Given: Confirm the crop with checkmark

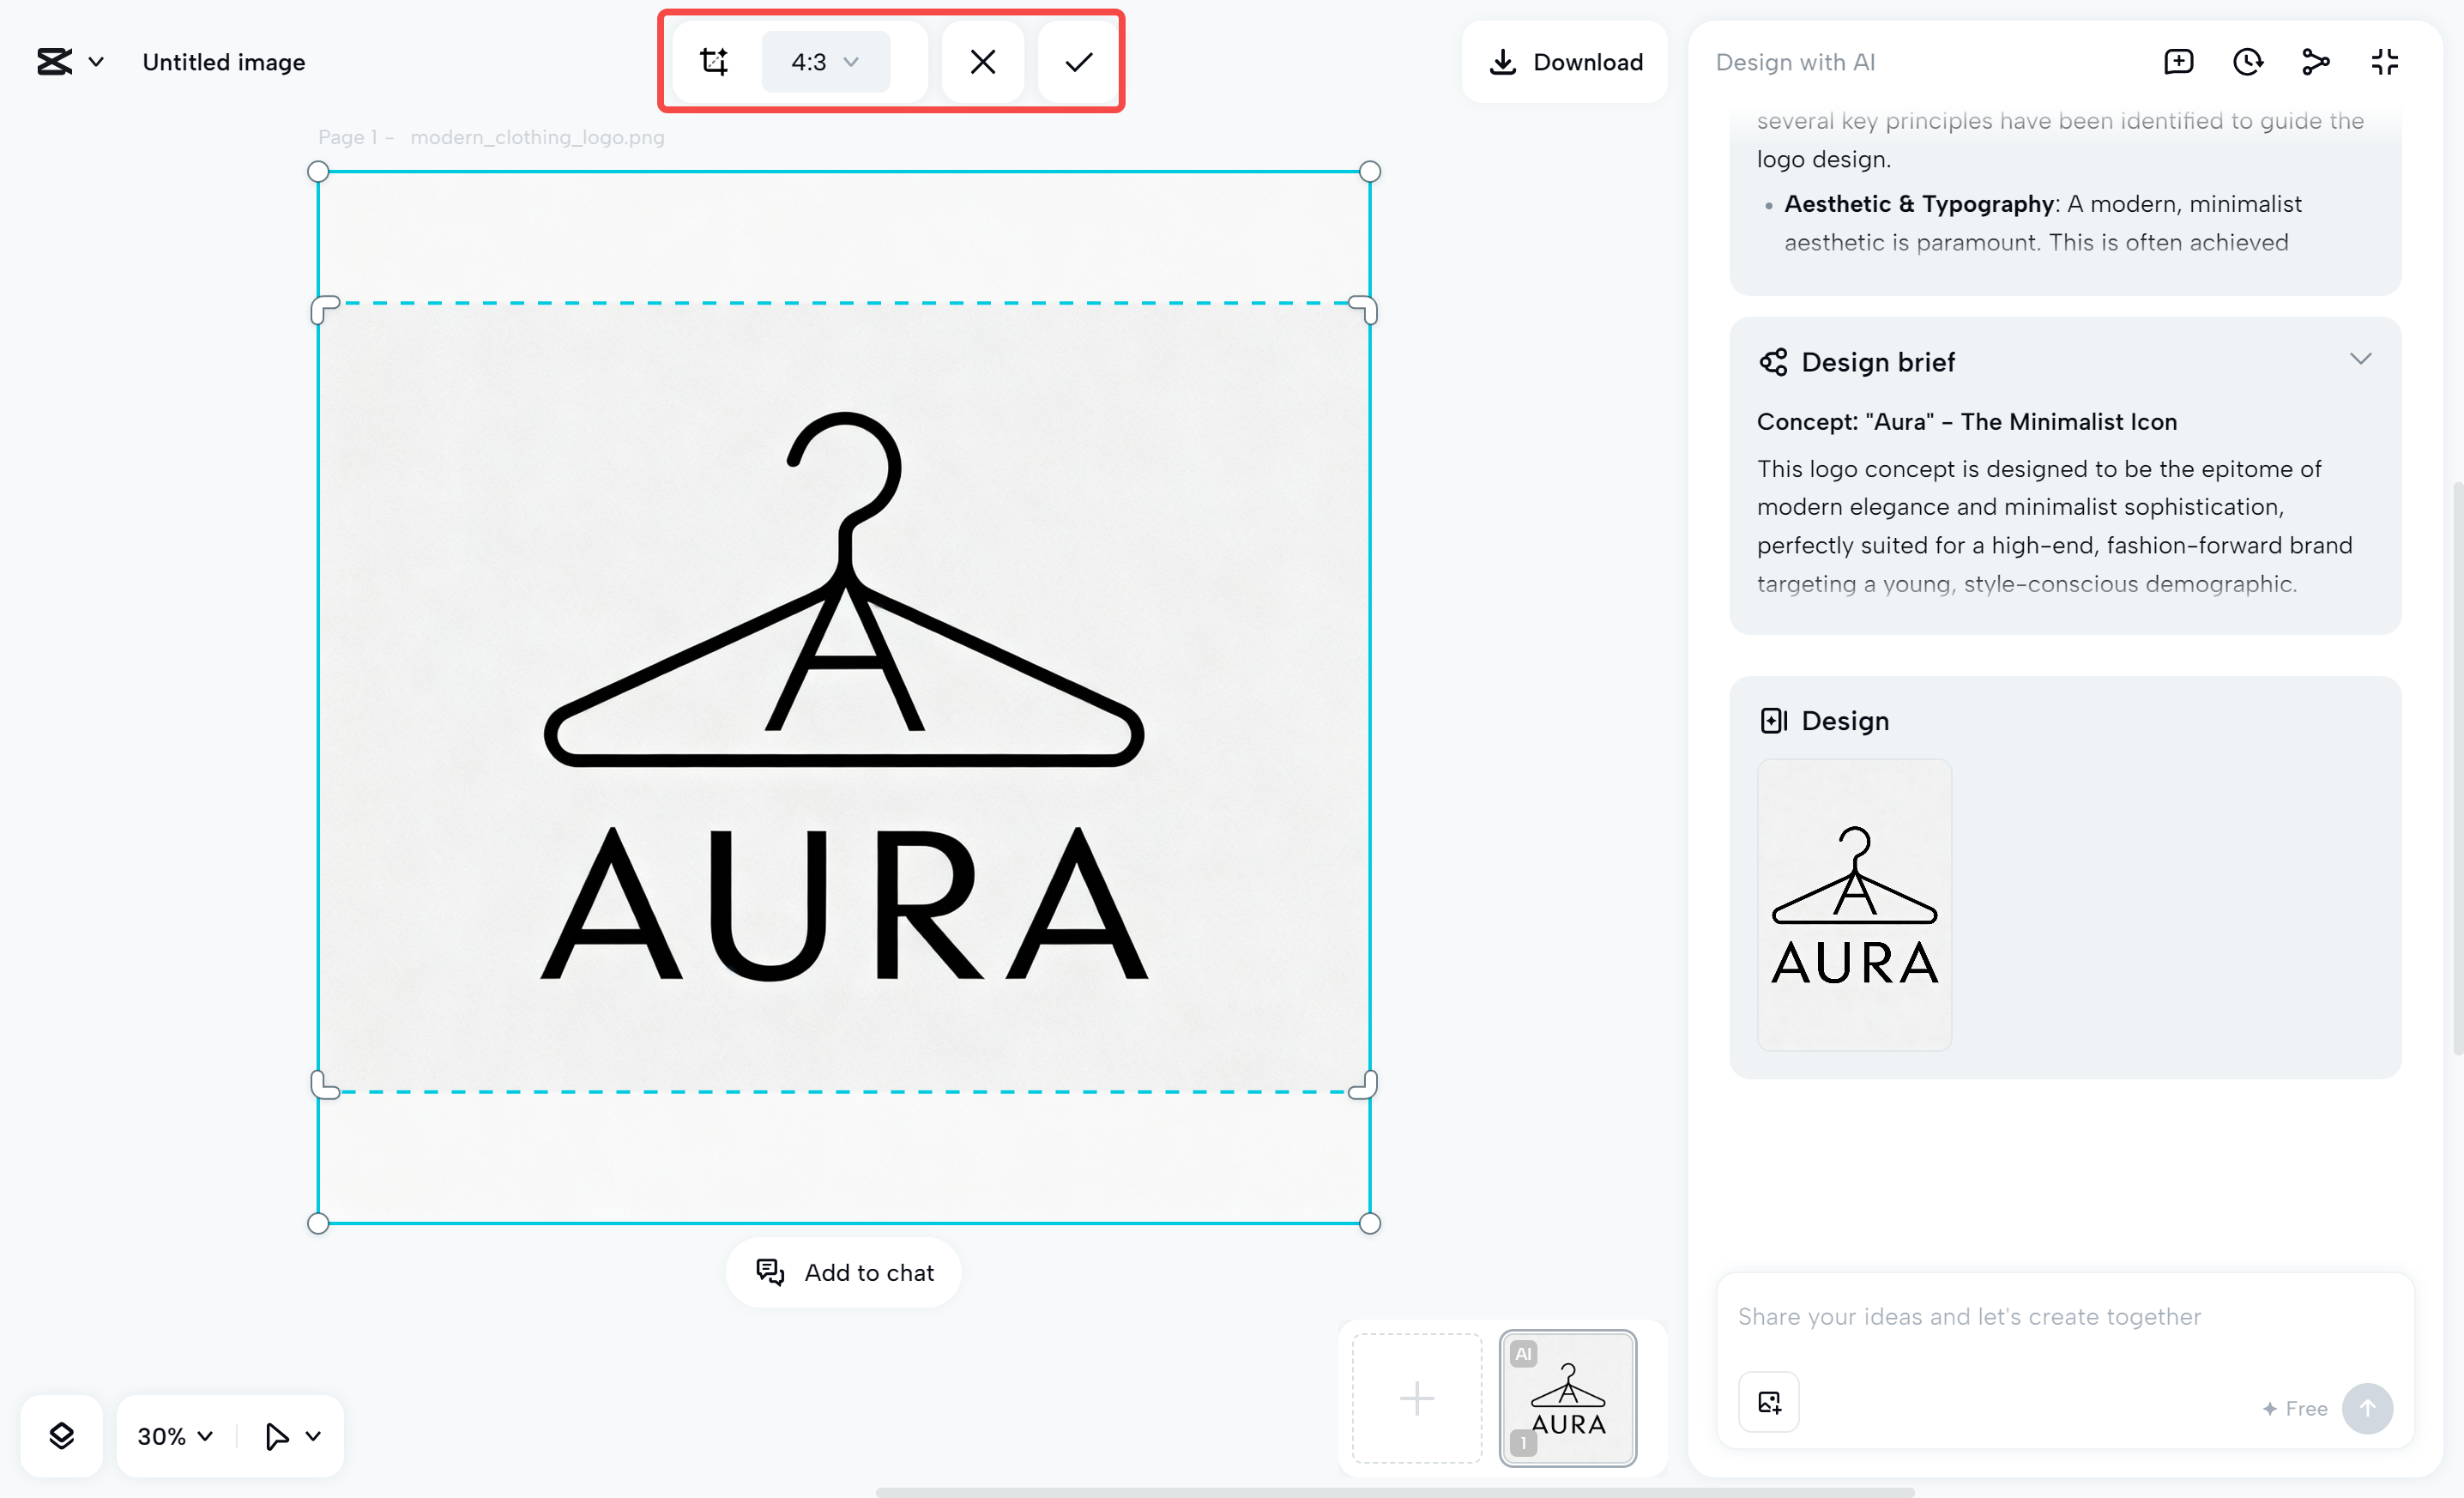Looking at the screenshot, I should coord(1078,62).
